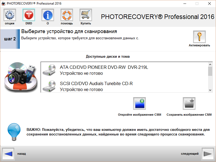Click the Откройте изображение СМИ label
Screen dimensions: 216x162
point(139,115)
